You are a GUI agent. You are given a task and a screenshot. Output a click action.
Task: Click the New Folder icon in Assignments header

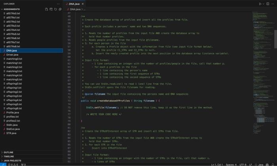[51, 9]
